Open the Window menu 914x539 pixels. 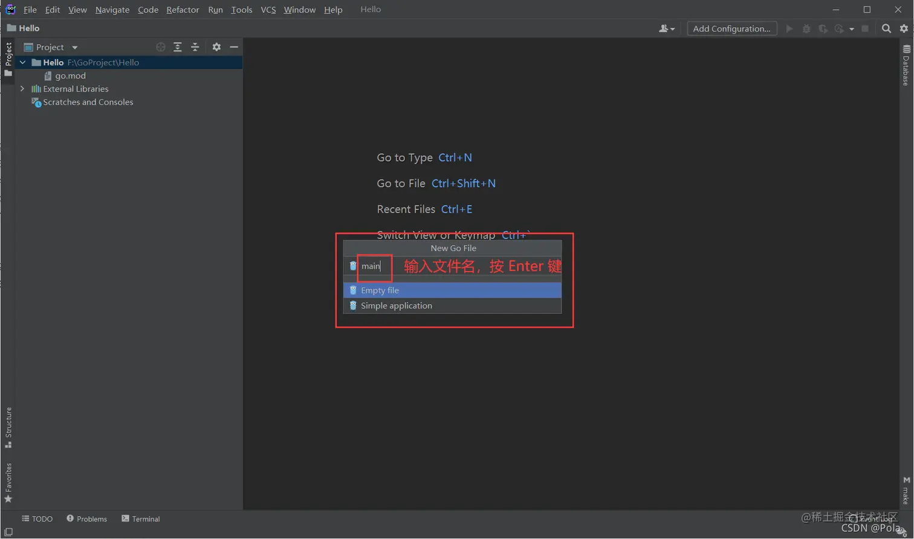point(300,10)
